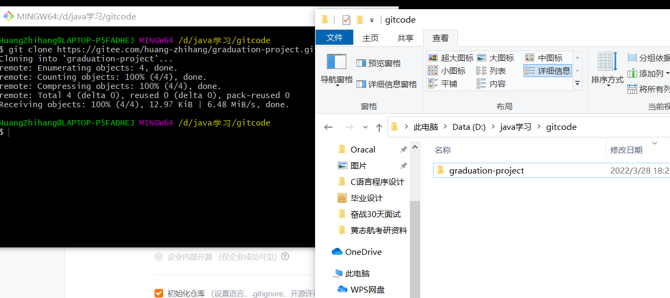Open the 文件 tab in the Explorer ribbon
This screenshot has width=670, height=298.
334,37
